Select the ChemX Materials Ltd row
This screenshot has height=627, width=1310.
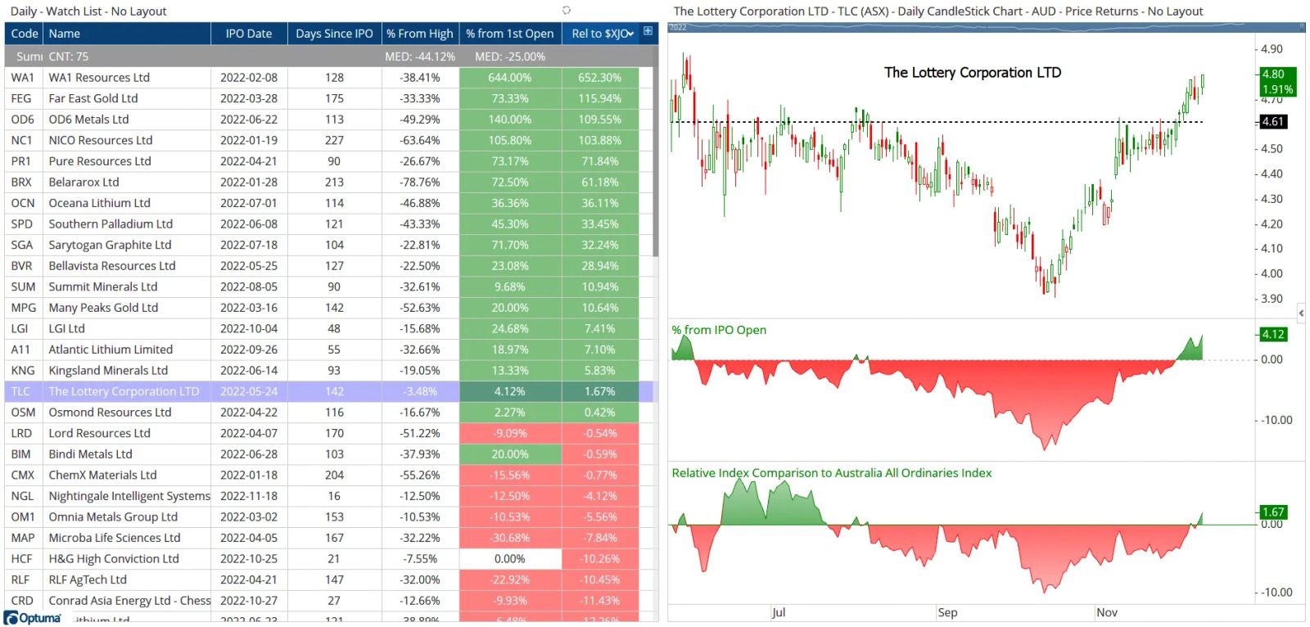point(328,475)
